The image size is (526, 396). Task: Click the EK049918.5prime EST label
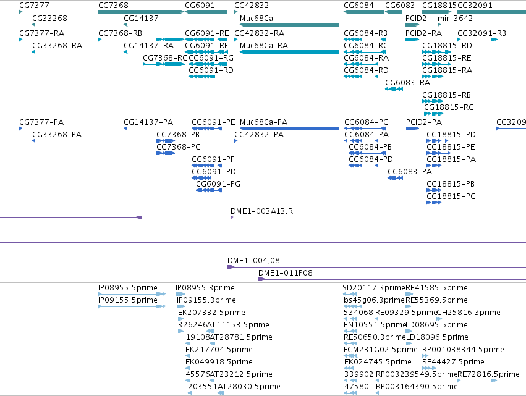pyautogui.click(x=219, y=362)
